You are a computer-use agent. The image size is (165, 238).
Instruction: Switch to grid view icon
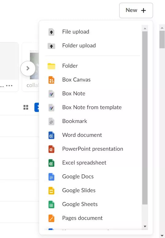coord(26,107)
